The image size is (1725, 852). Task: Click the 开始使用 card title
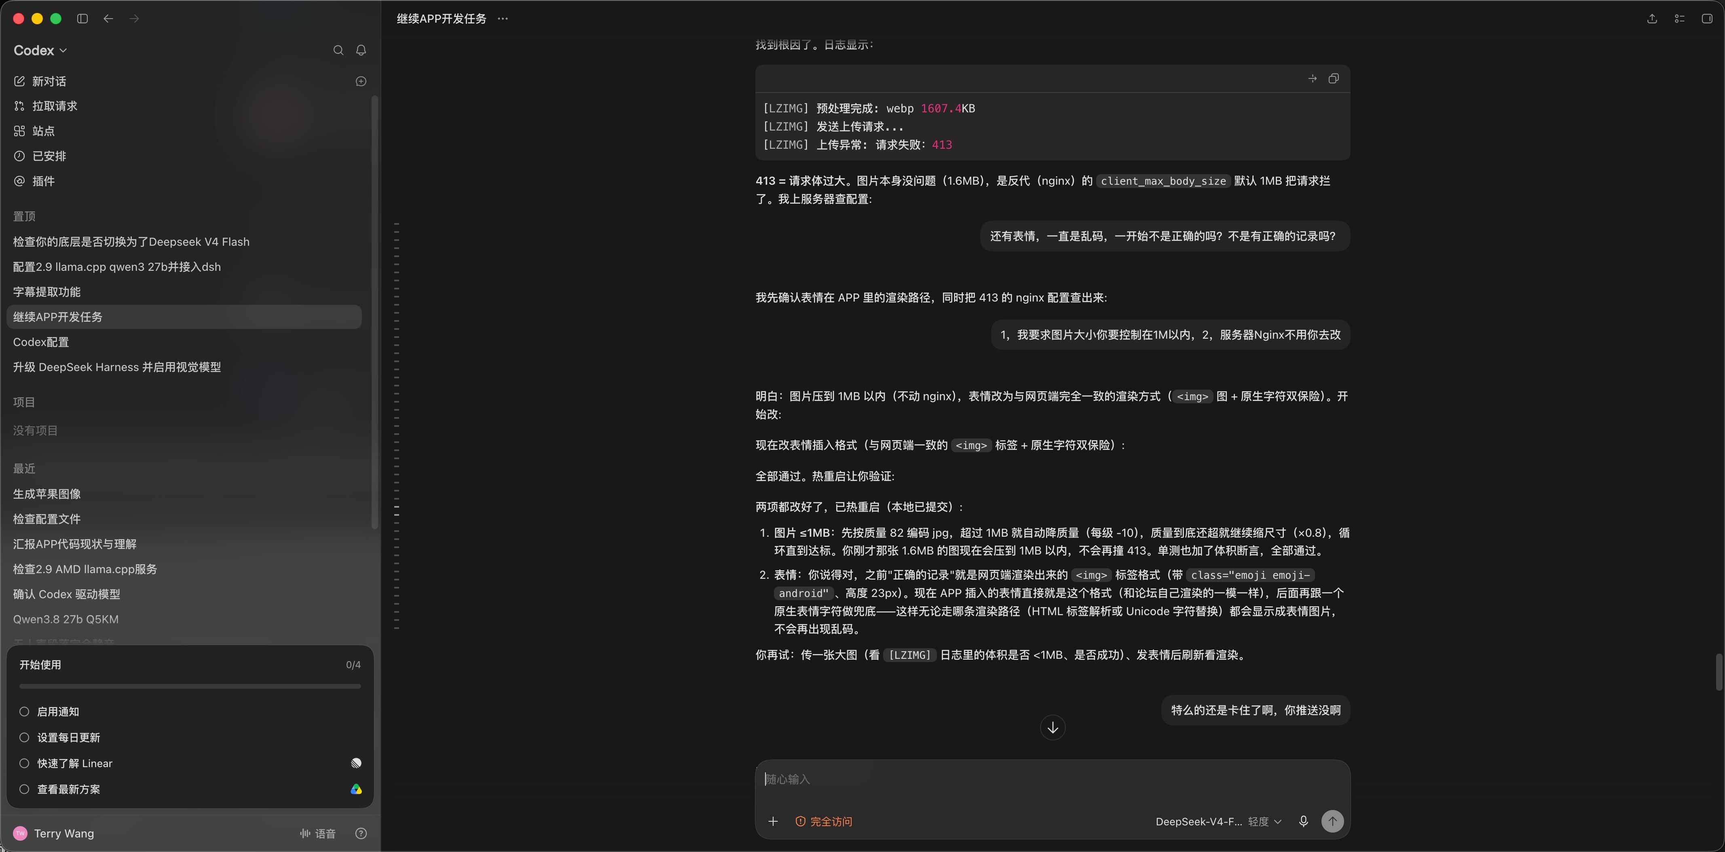pyautogui.click(x=40, y=664)
